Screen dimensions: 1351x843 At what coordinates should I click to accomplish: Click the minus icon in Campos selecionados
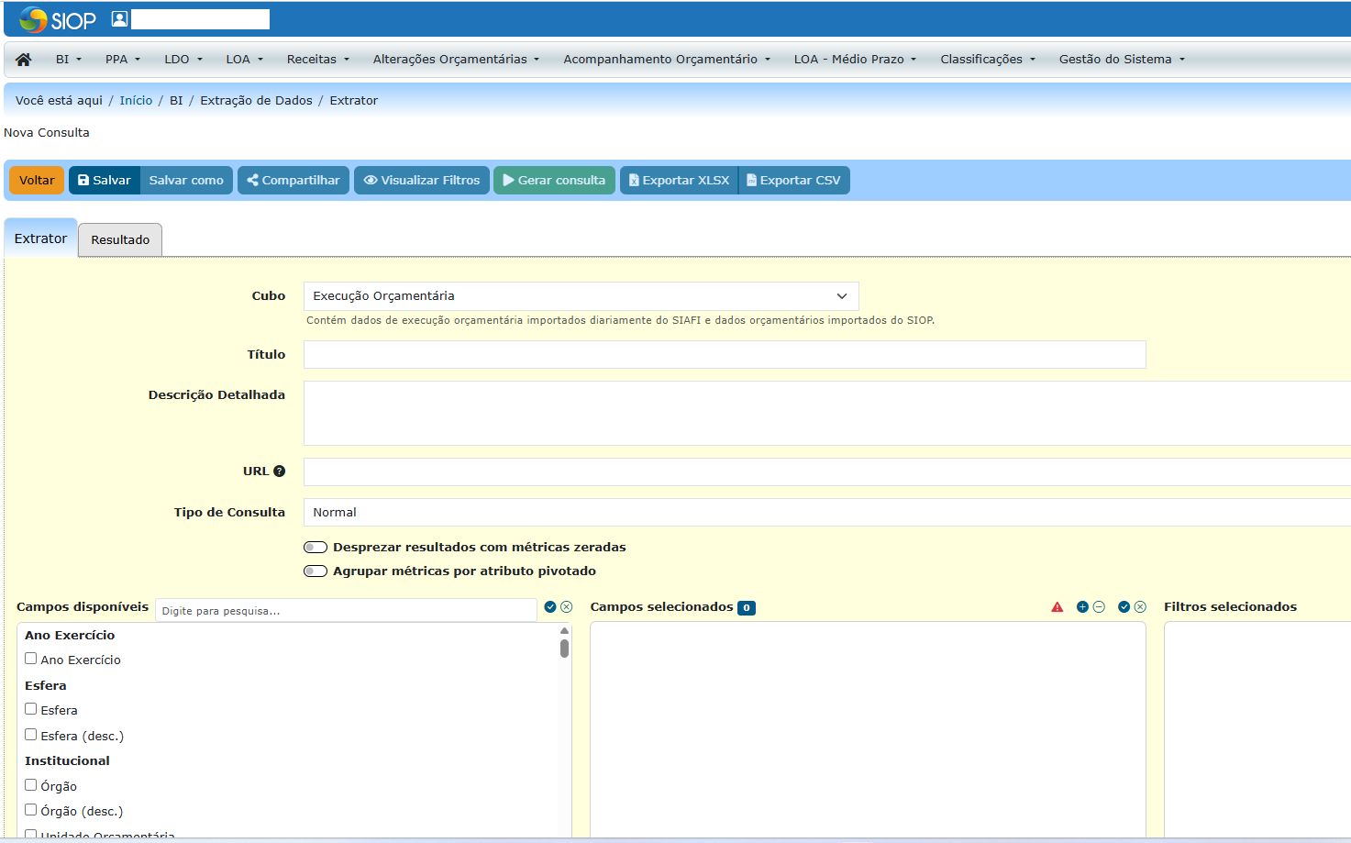pos(1099,606)
